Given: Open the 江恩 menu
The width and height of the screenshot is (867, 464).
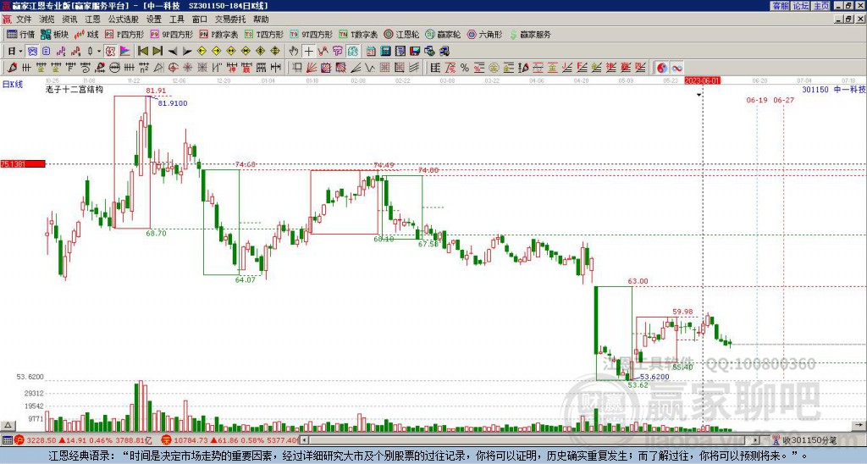Looking at the screenshot, I should coord(93,19).
